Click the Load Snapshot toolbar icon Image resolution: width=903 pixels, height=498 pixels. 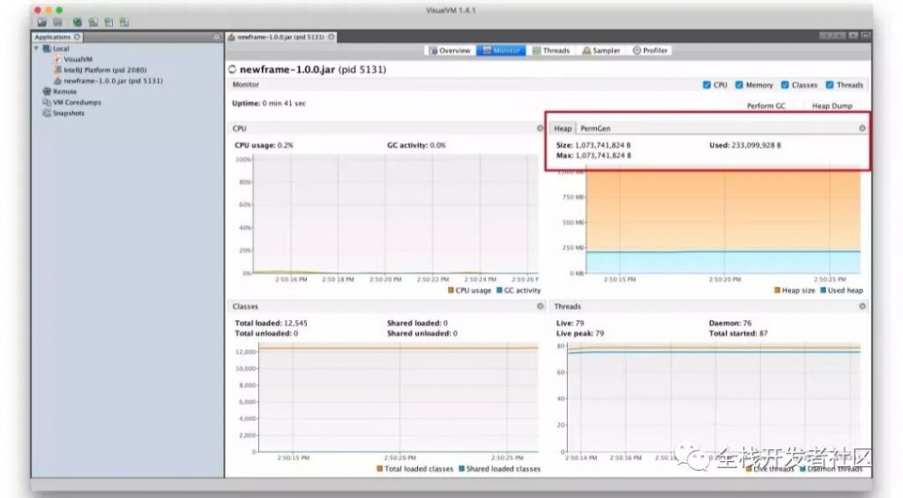pos(42,23)
